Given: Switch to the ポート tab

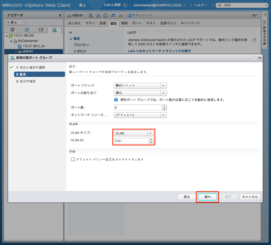Looking at the screenshot, I should click(137, 23).
